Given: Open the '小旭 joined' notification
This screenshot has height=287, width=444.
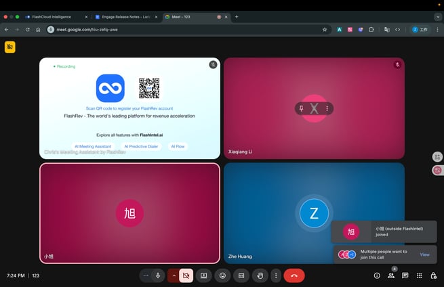Looking at the screenshot, I should tap(384, 231).
